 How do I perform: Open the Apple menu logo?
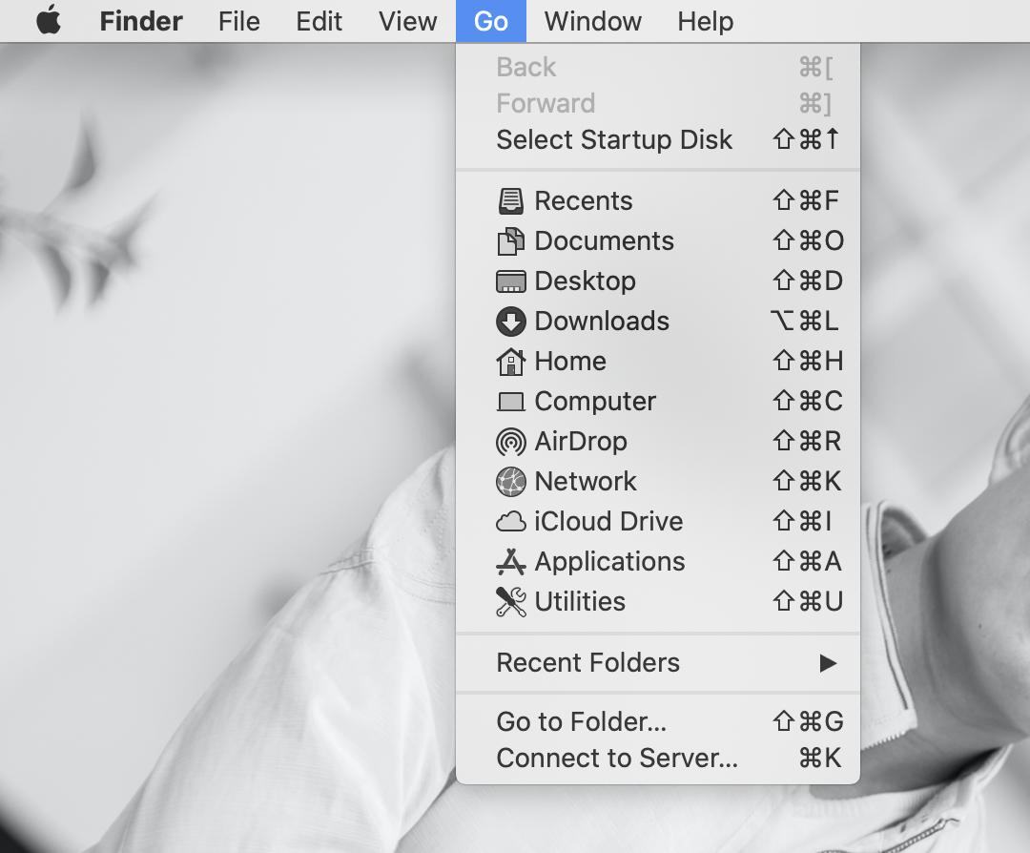[49, 20]
